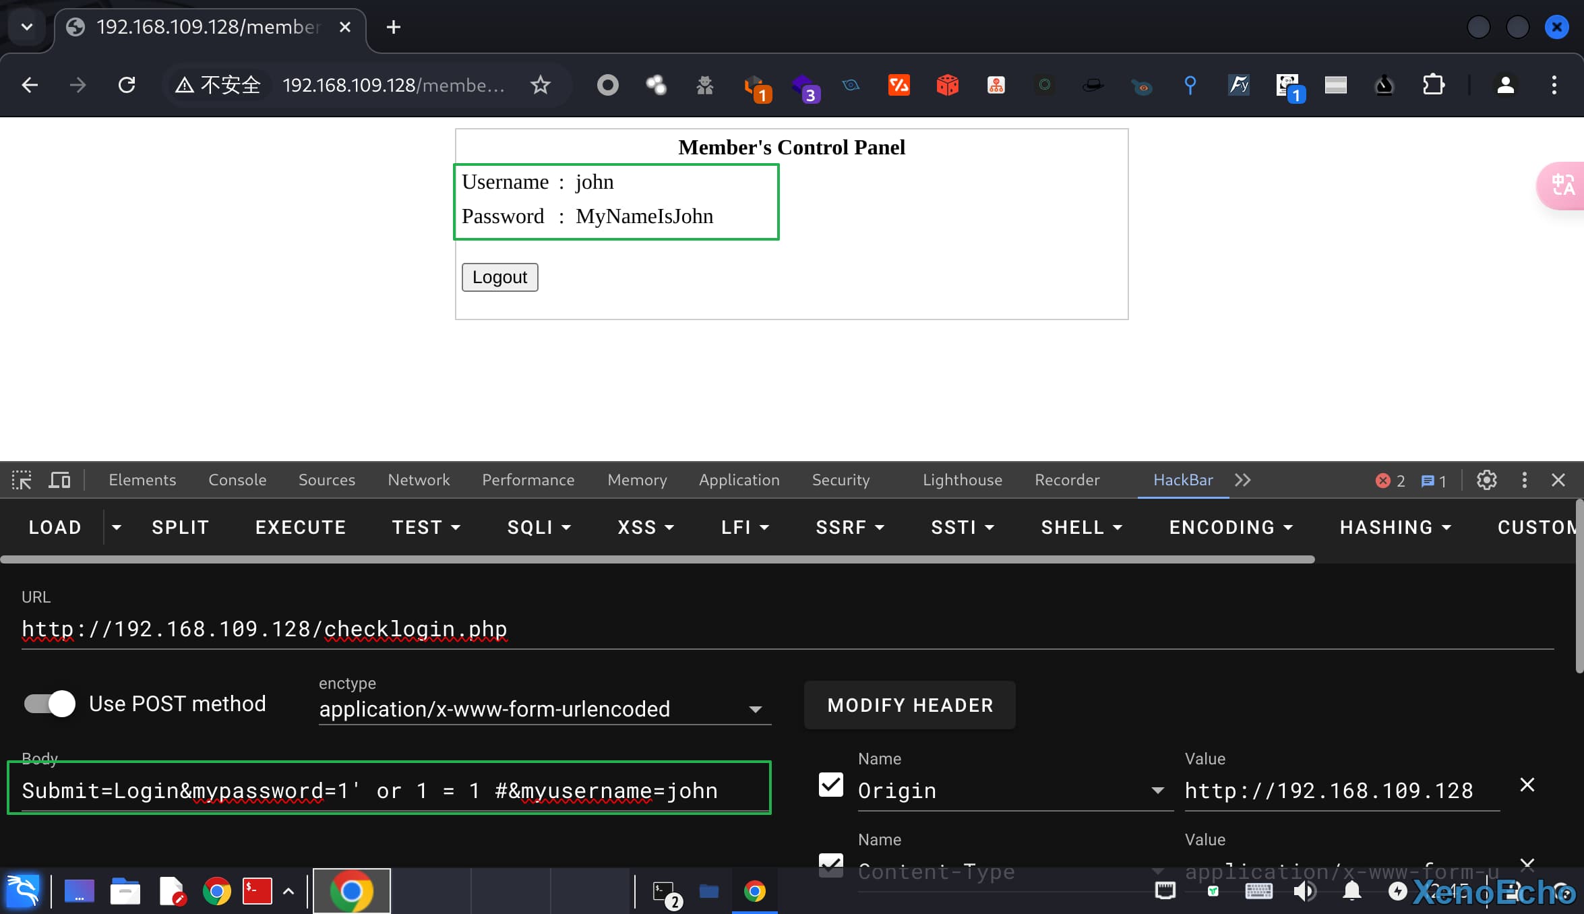Screen dimensions: 1584x914
Task: Open the Origin header name dropdown
Action: [x=1157, y=790]
